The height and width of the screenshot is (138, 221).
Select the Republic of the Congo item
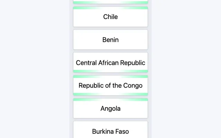pos(110,86)
